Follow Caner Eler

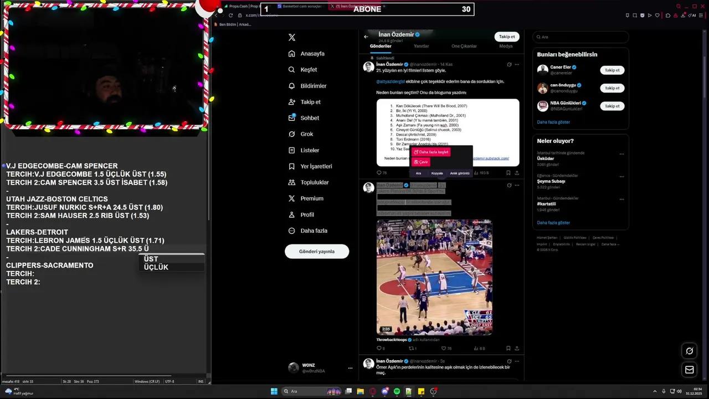pos(612,70)
